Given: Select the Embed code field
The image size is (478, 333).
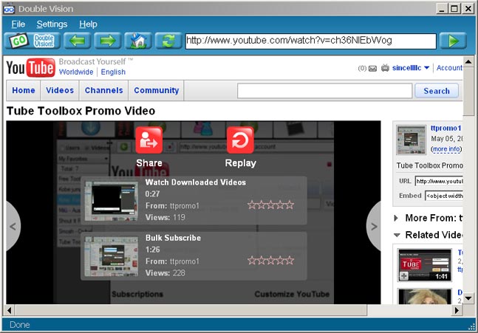Looking at the screenshot, I should [x=444, y=196].
